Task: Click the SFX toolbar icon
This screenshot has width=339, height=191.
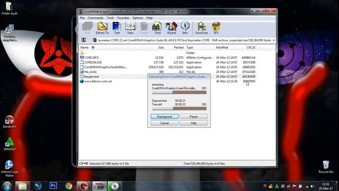Action: (216, 28)
